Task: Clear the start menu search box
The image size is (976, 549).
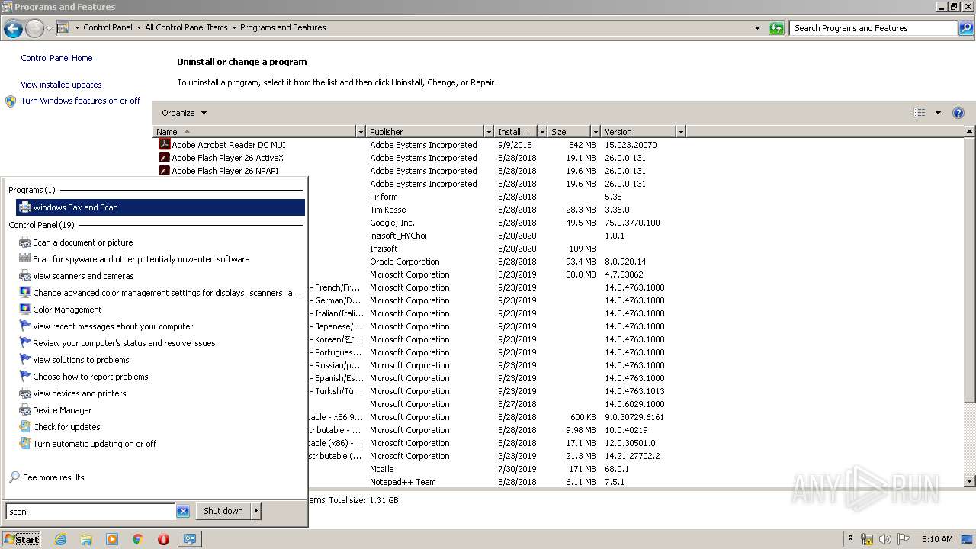Action: 183,512
